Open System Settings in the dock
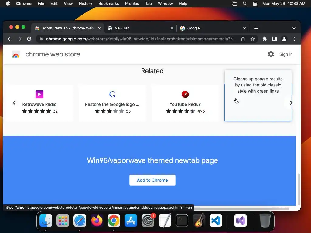 click(x=148, y=221)
